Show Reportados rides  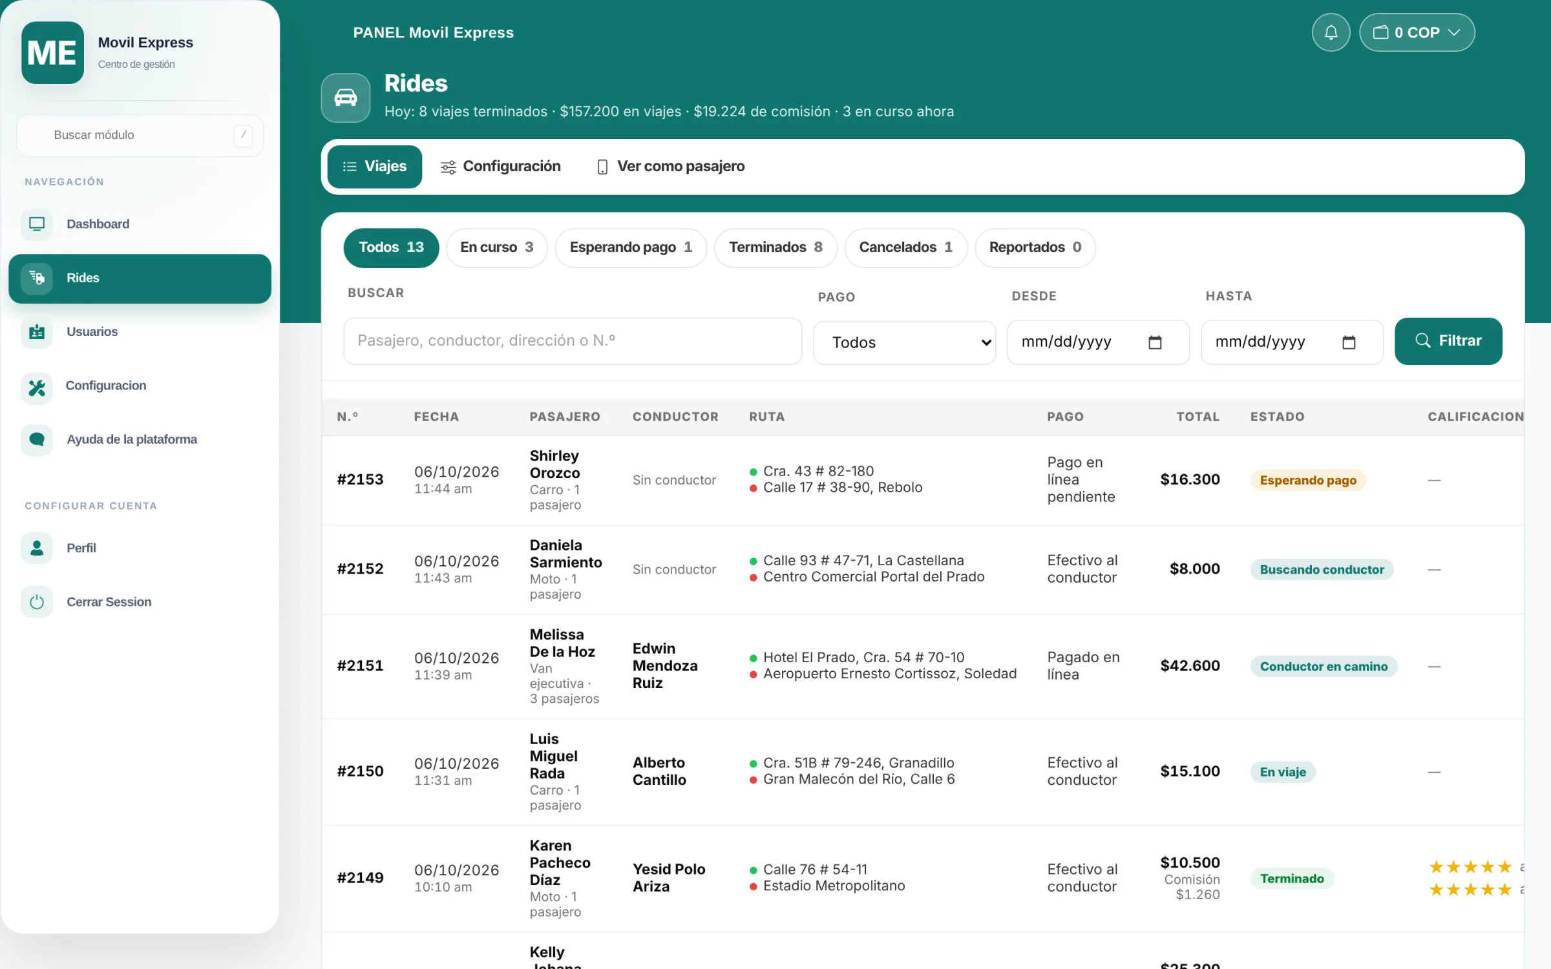(x=1035, y=247)
